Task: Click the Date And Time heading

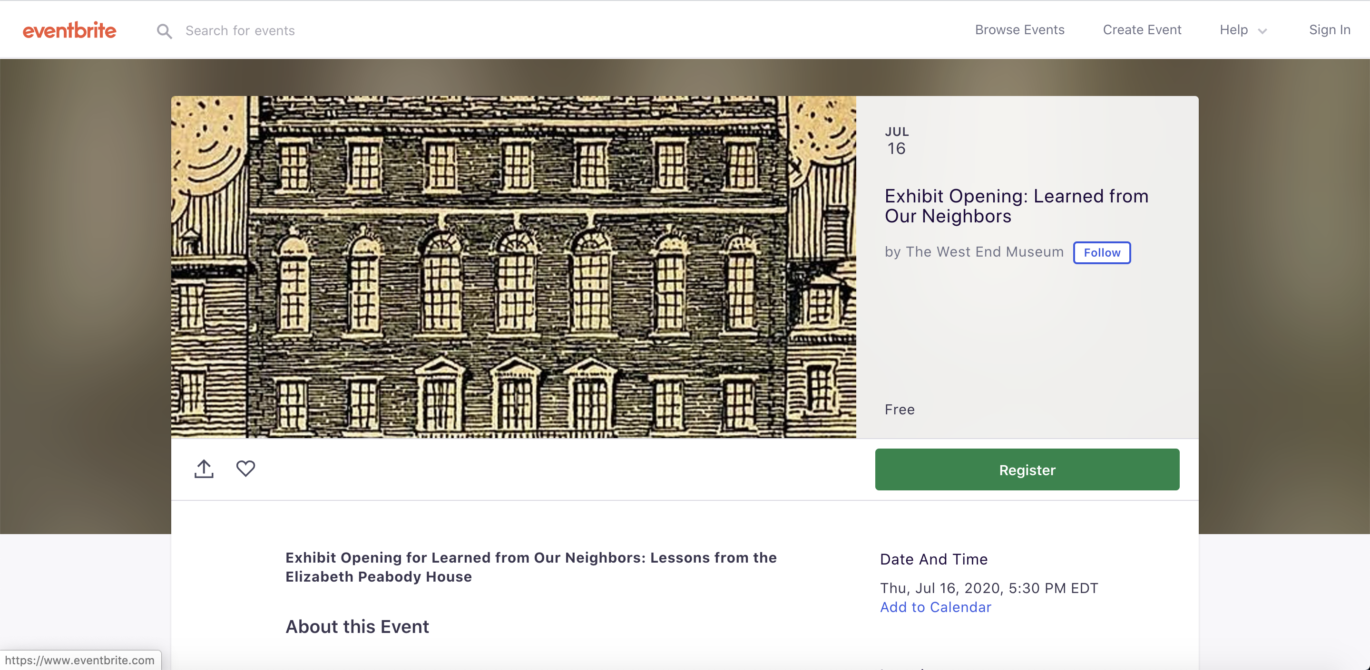Action: tap(933, 559)
